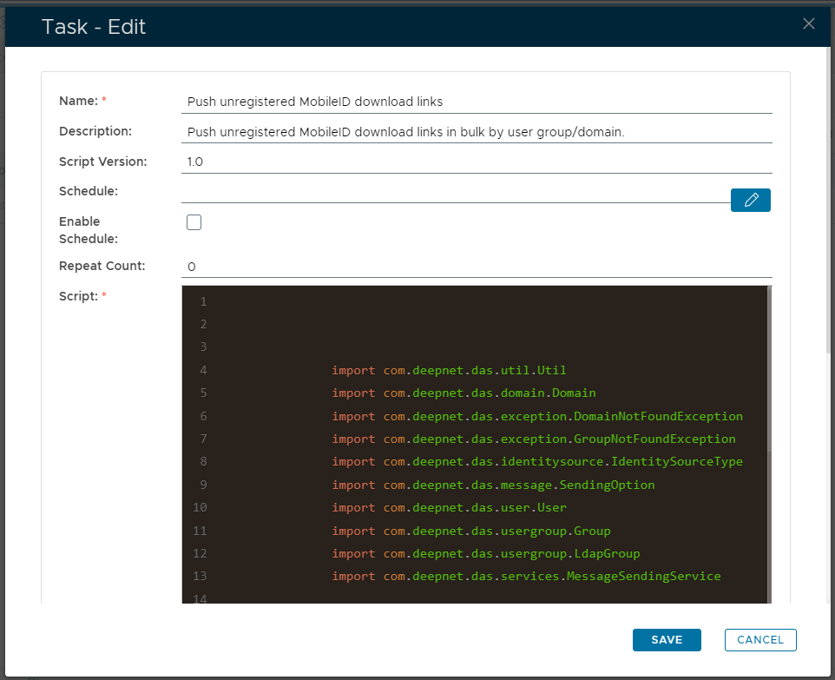Click the Domain import statement
The image size is (835, 680).
click(x=464, y=393)
